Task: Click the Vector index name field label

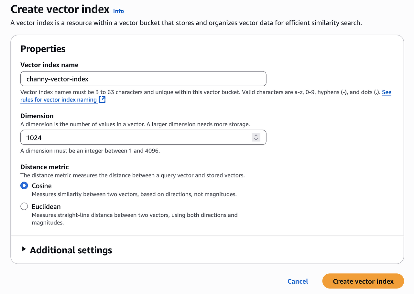Action: click(49, 65)
